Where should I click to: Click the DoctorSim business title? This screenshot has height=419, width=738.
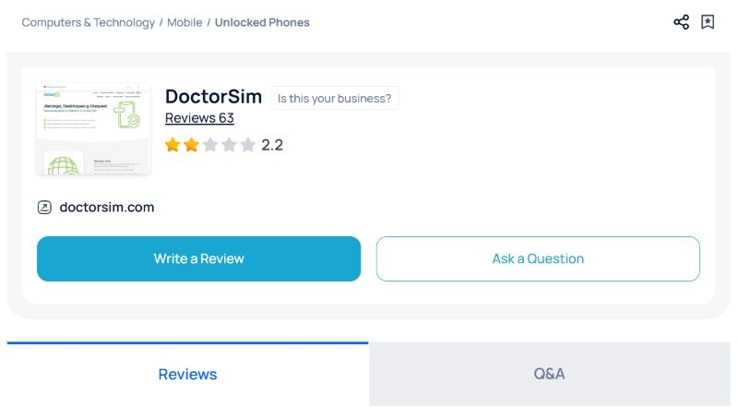point(213,97)
